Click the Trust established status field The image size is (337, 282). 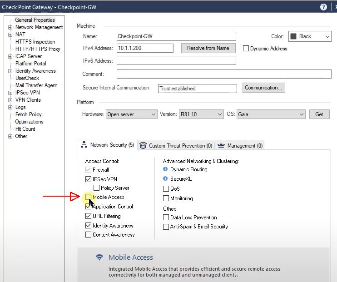pos(197,89)
